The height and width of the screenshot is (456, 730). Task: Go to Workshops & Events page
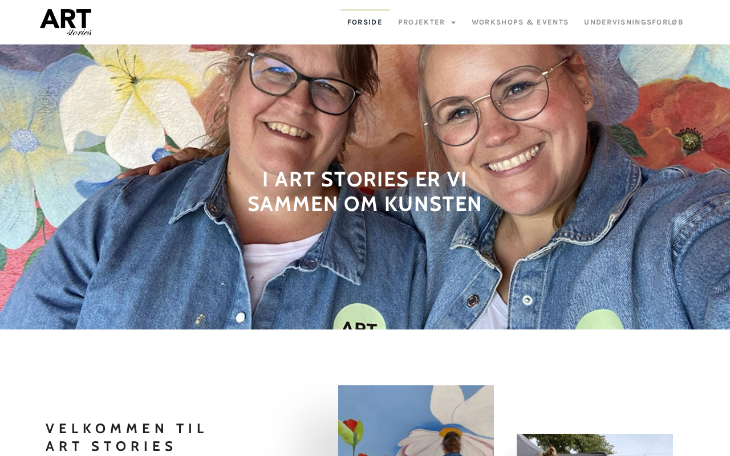[520, 22]
